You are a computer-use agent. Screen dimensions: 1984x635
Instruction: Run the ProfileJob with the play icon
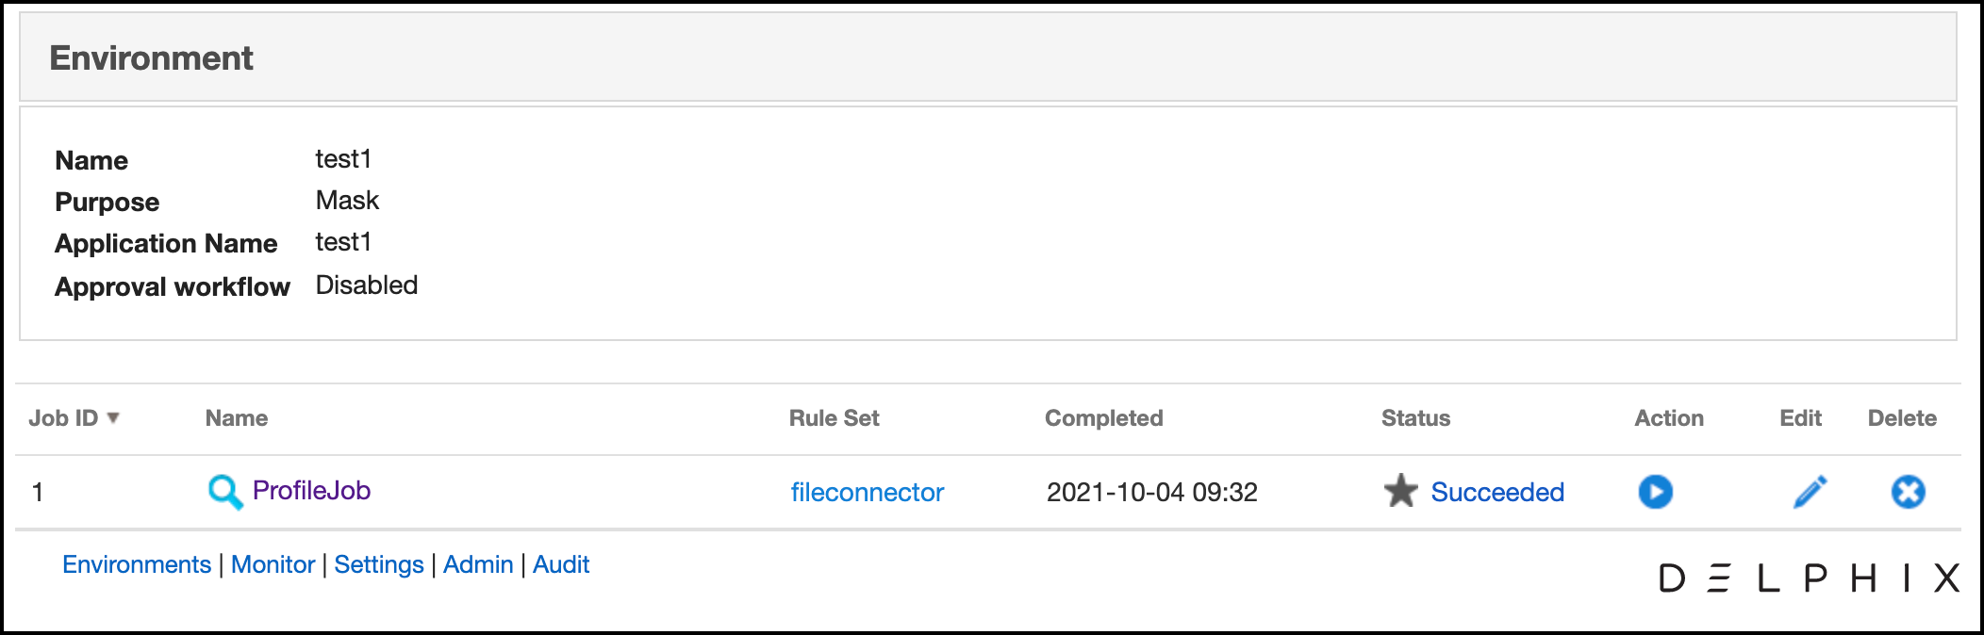1655,492
